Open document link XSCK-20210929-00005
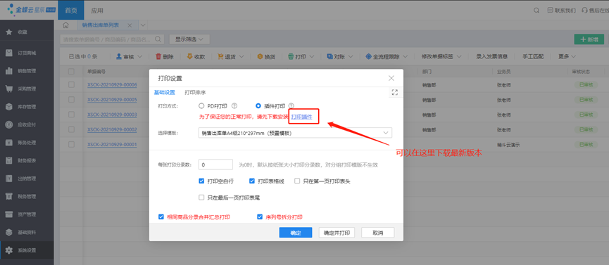Image resolution: width=609 pixels, height=265 pixels. 112,100
